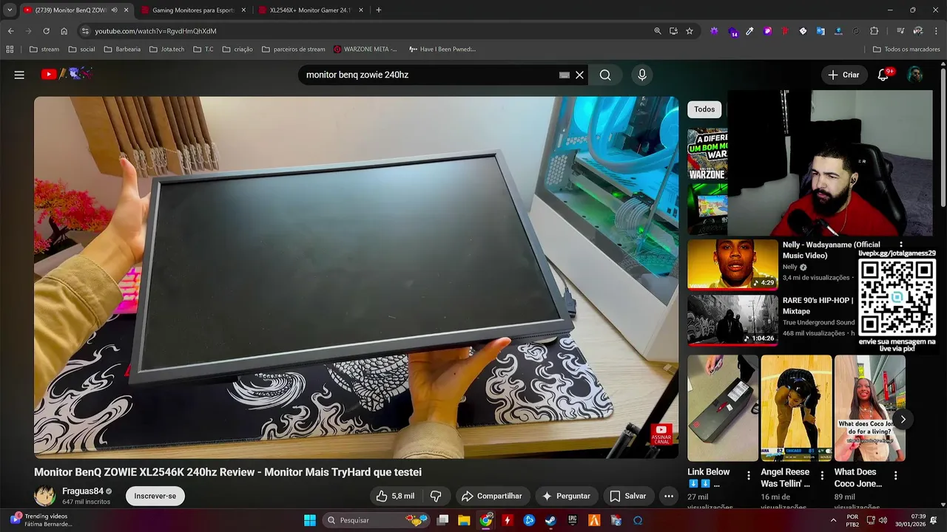The height and width of the screenshot is (532, 947).
Task: Click the browser address bar URL
Action: pos(155,31)
